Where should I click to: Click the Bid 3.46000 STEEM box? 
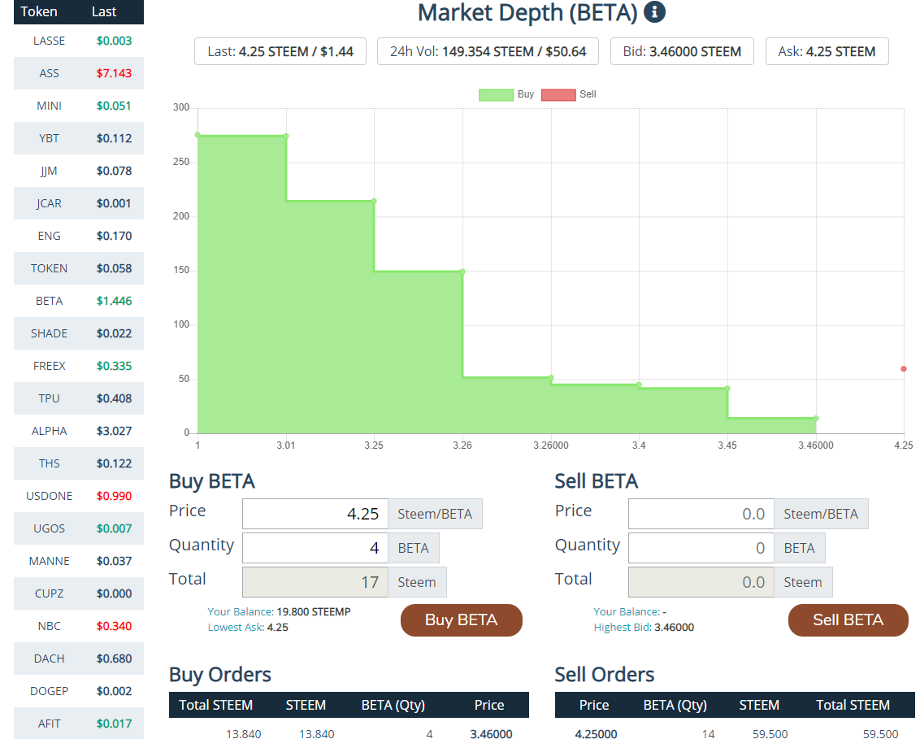pos(682,52)
